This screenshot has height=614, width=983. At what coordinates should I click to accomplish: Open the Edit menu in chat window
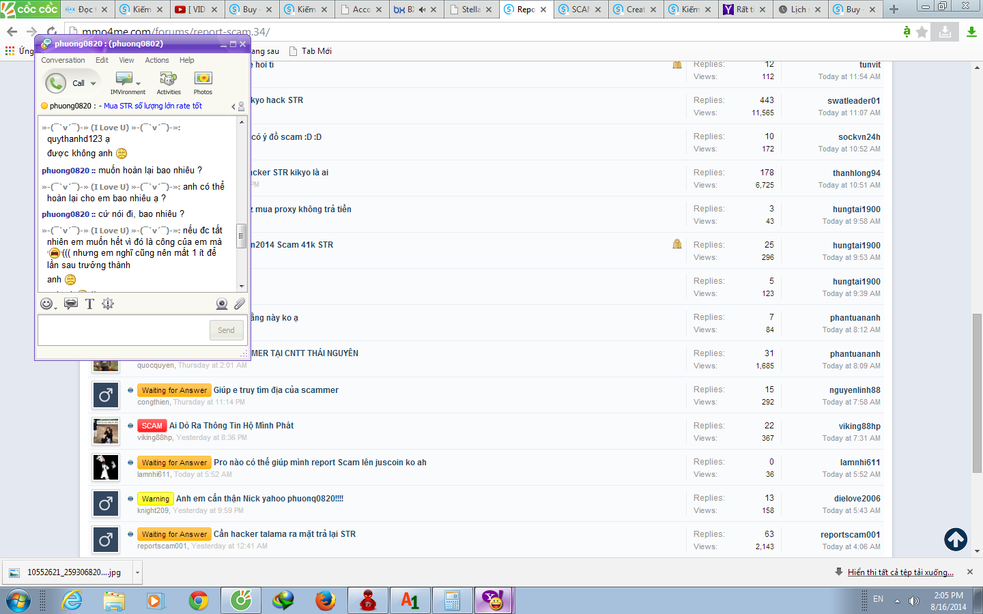click(102, 60)
